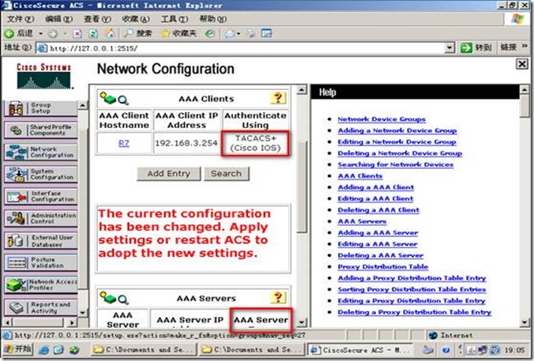
Task: Click the Forward arrow icon in toolbar
Action: pyautogui.click(x=53, y=33)
